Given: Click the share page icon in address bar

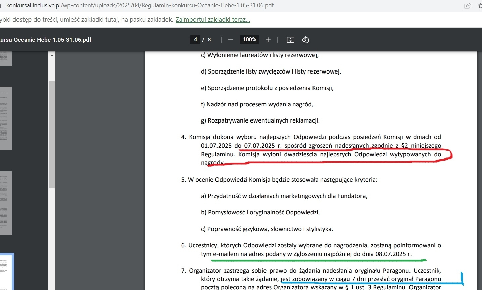Looking at the screenshot, I should tap(467, 6).
